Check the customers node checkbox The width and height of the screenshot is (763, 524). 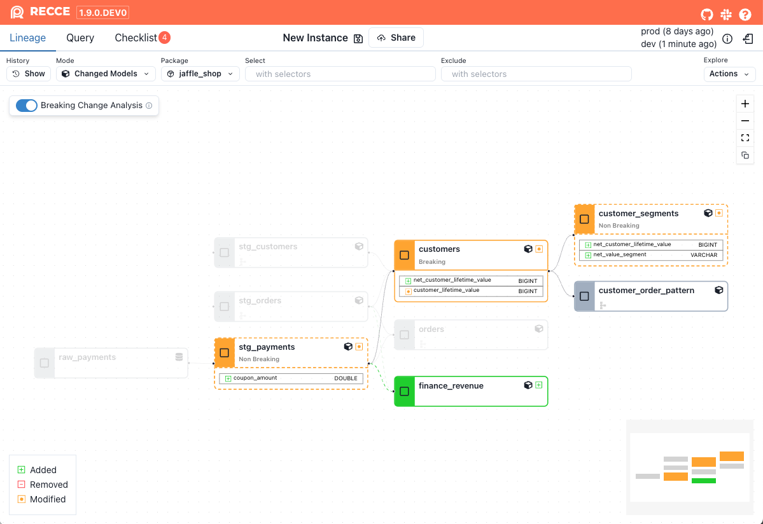[404, 255]
